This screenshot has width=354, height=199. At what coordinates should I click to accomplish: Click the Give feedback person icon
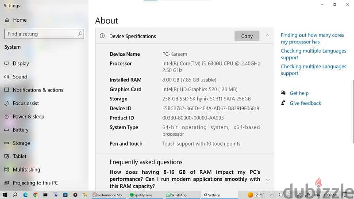click(x=283, y=103)
